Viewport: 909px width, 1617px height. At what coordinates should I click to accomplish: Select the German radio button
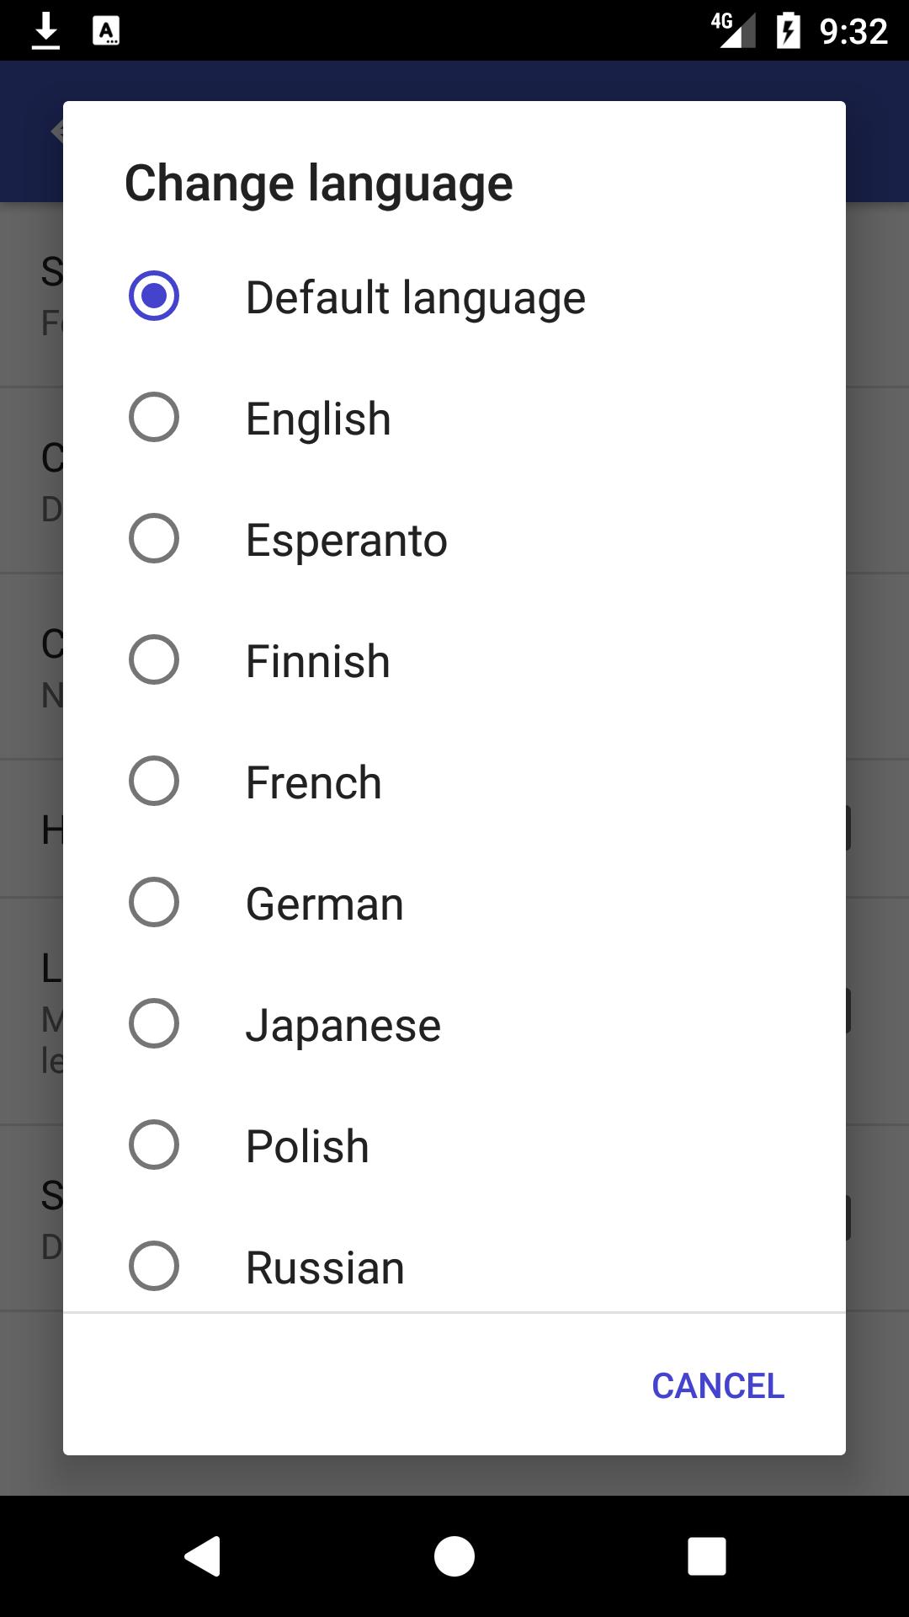point(154,903)
